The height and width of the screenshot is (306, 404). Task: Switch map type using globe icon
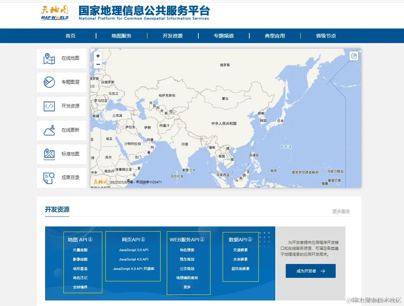[x=354, y=56]
